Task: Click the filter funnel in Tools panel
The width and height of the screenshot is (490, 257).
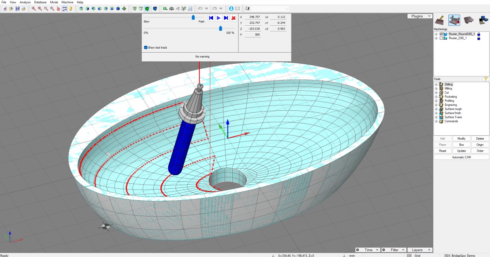Action: click(x=486, y=79)
